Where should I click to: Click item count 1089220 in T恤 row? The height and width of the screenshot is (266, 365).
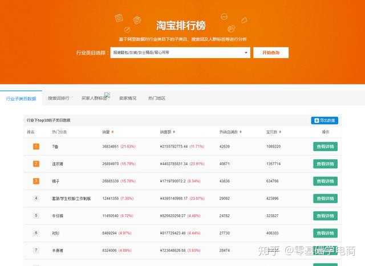pyautogui.click(x=274, y=146)
